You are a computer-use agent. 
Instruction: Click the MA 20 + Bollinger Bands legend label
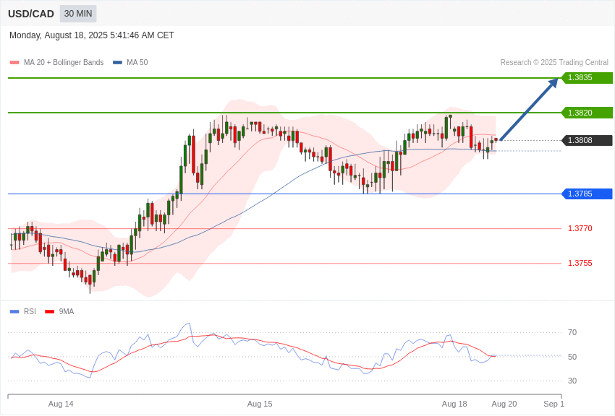click(x=64, y=63)
